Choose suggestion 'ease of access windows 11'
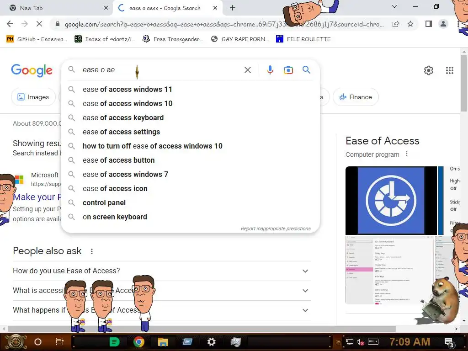468x351 pixels. [190, 89]
